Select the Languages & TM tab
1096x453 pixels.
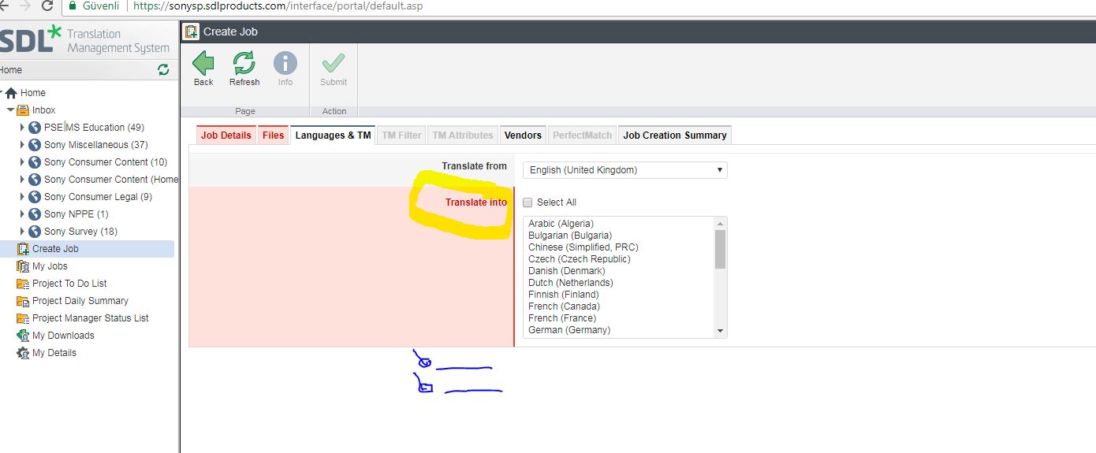(x=333, y=136)
